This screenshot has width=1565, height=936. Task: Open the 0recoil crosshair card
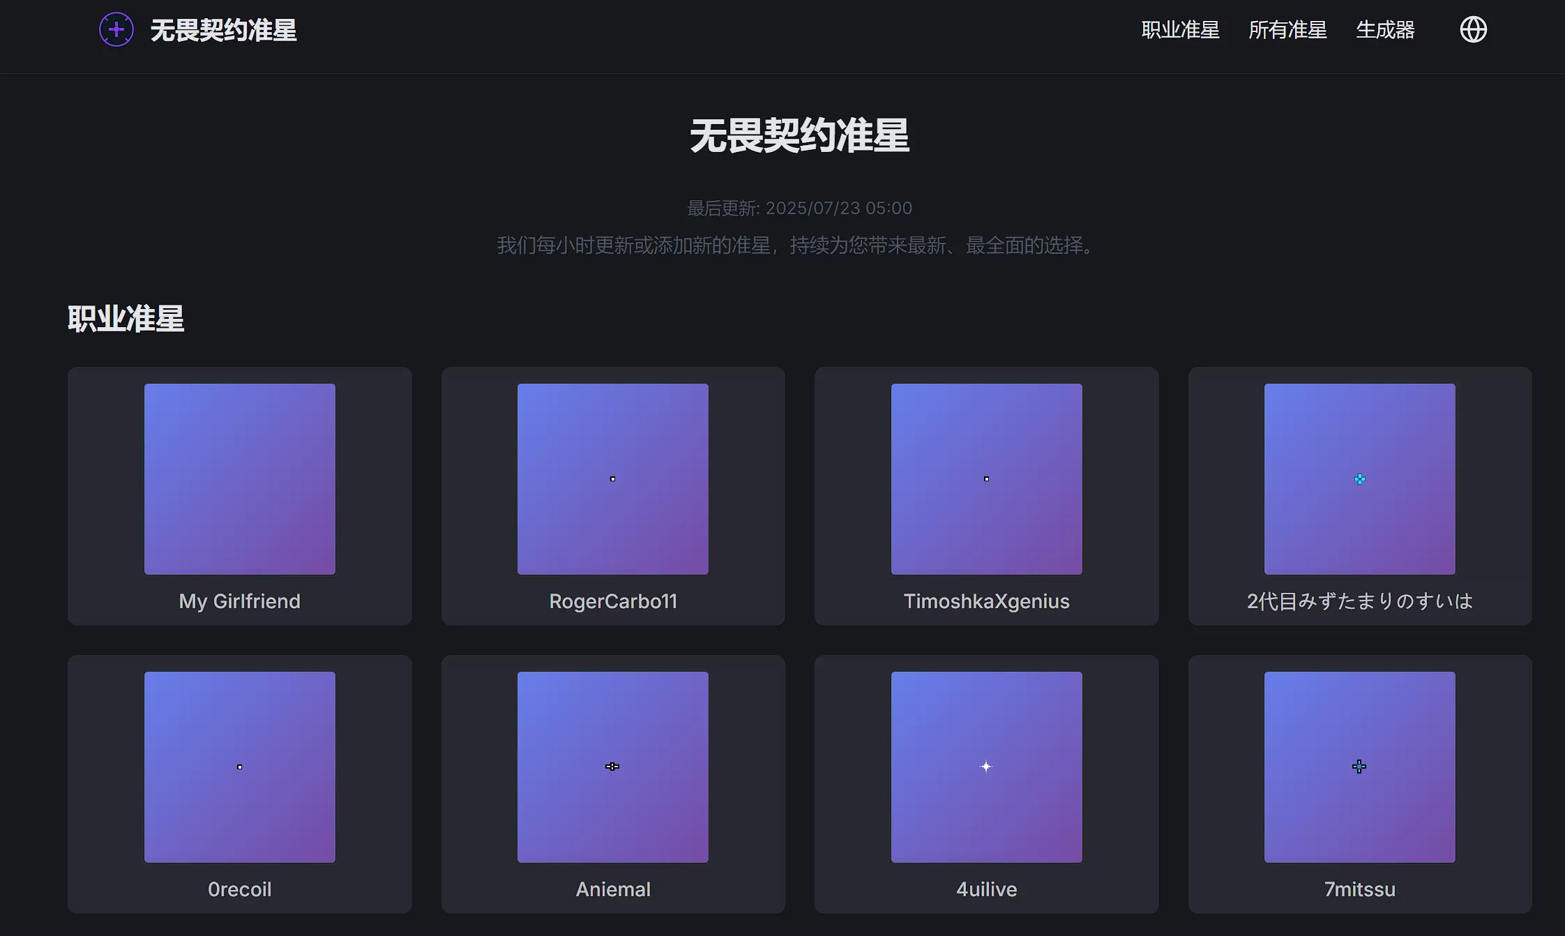[x=239, y=785]
